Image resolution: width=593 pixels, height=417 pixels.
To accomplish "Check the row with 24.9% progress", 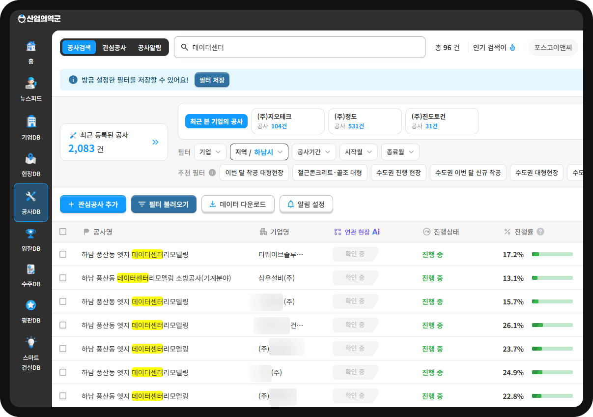I will (63, 372).
